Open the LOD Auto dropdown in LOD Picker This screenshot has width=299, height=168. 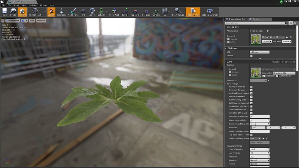(259, 52)
